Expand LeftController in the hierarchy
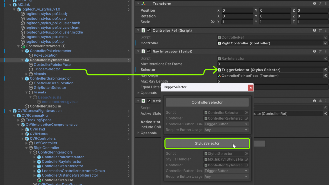 tap(26, 143)
